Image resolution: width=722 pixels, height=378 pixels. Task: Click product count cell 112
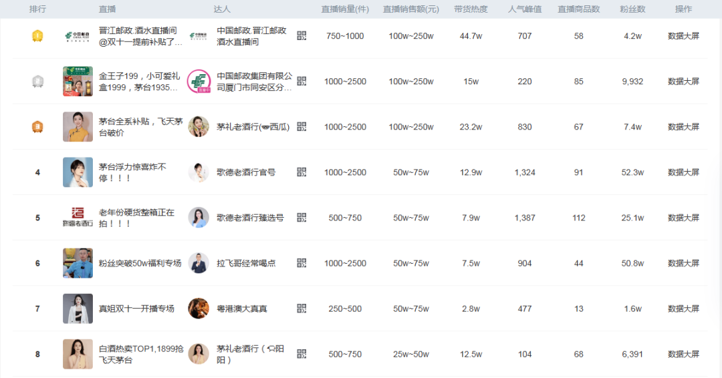click(x=579, y=218)
